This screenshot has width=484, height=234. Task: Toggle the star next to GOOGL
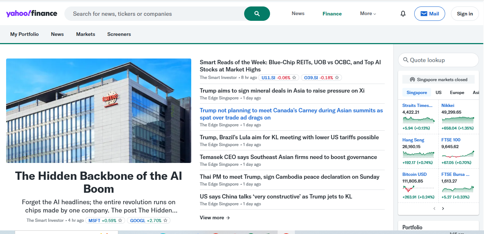pyautogui.click(x=165, y=220)
